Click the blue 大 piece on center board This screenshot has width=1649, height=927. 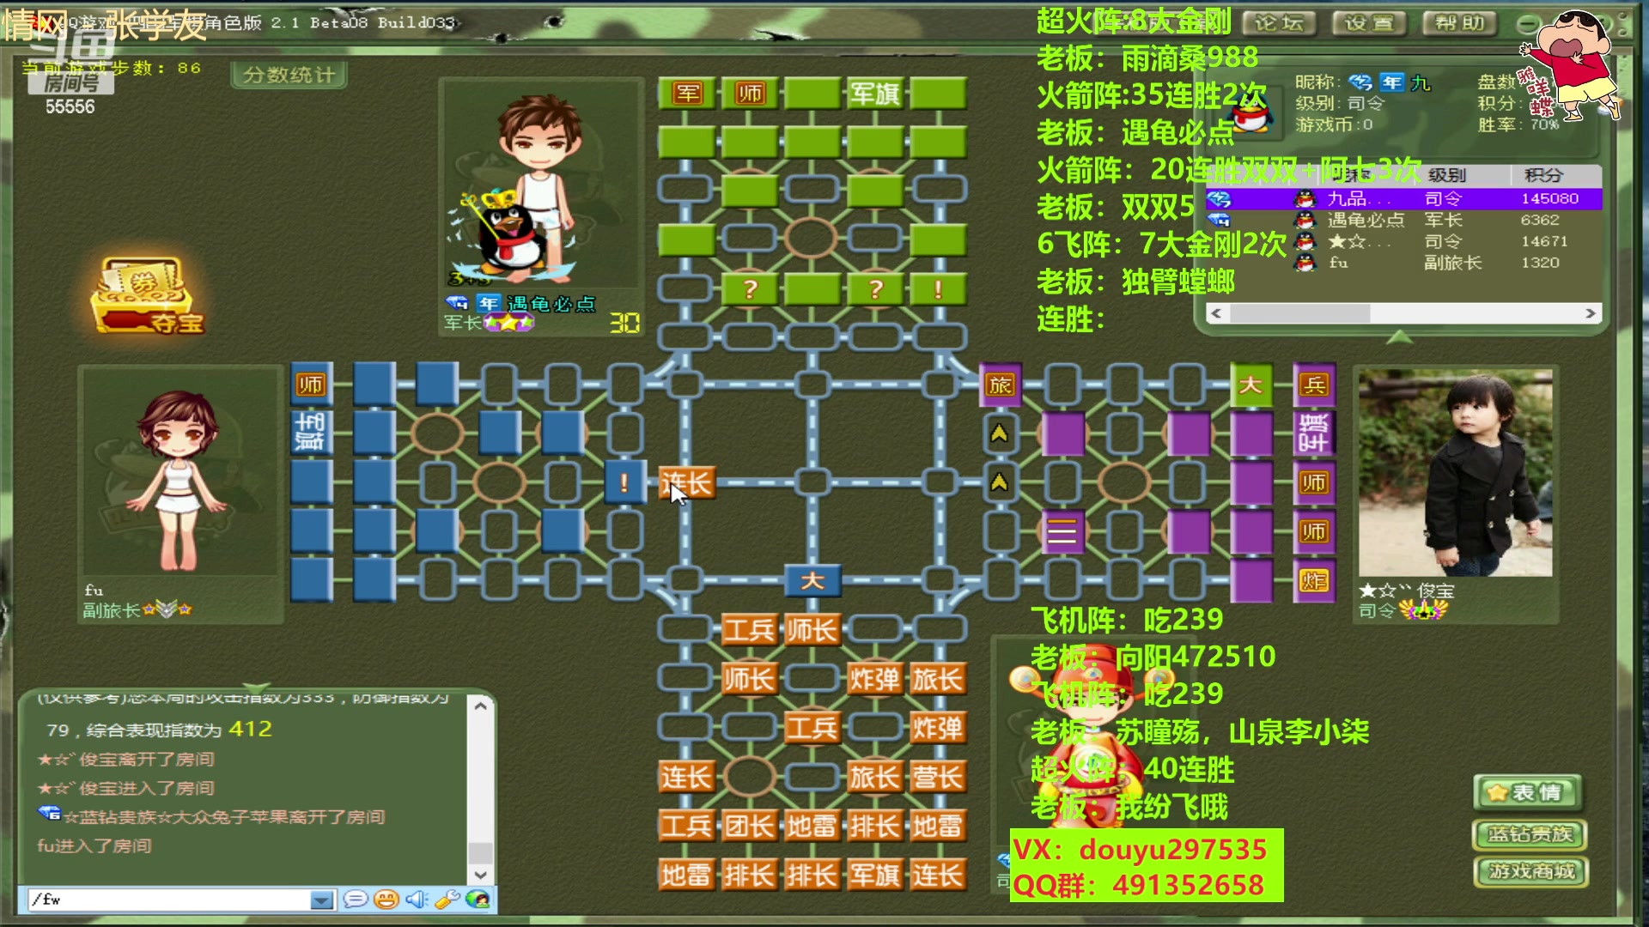(812, 581)
